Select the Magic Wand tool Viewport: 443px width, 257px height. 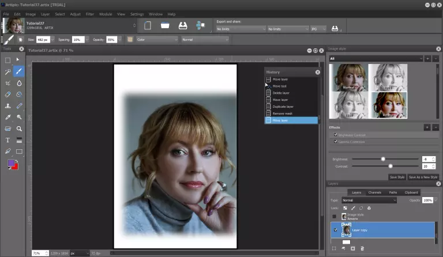[x=7, y=71]
